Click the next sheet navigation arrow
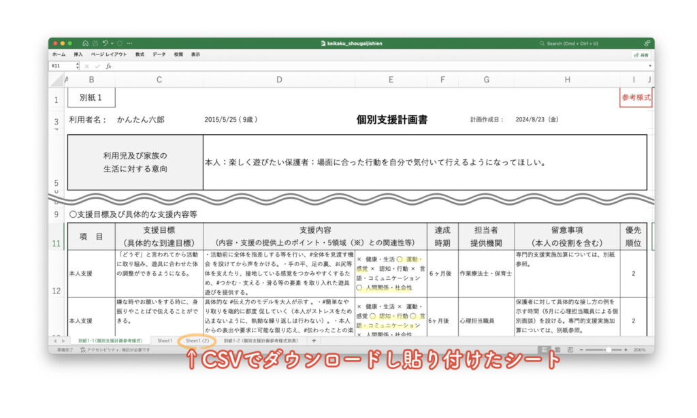697x418 pixels. 63,340
